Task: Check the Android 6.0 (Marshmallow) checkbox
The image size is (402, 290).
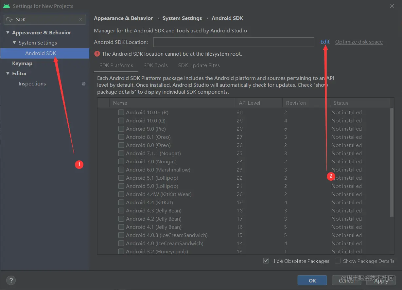Action: pos(121,170)
